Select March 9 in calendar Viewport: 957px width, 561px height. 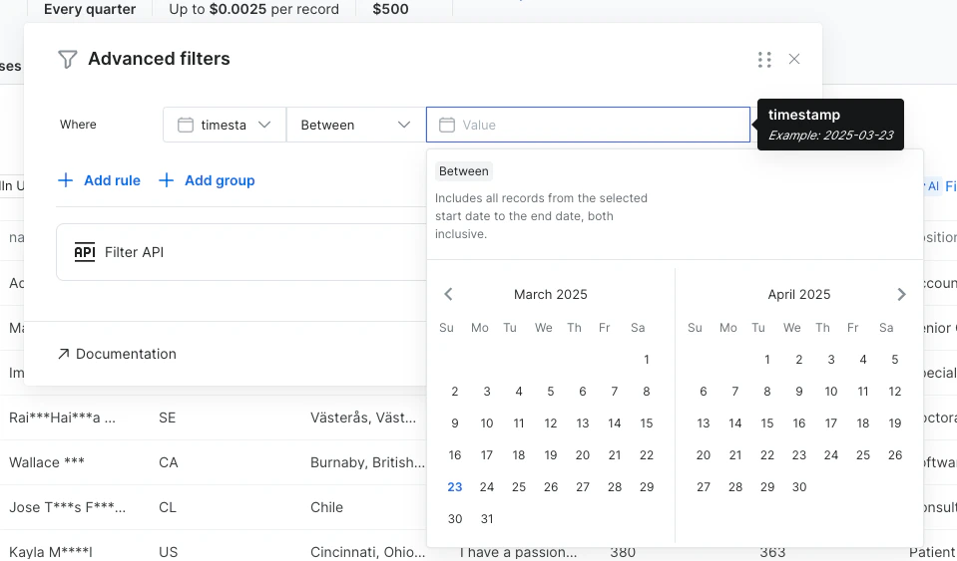pyautogui.click(x=455, y=422)
